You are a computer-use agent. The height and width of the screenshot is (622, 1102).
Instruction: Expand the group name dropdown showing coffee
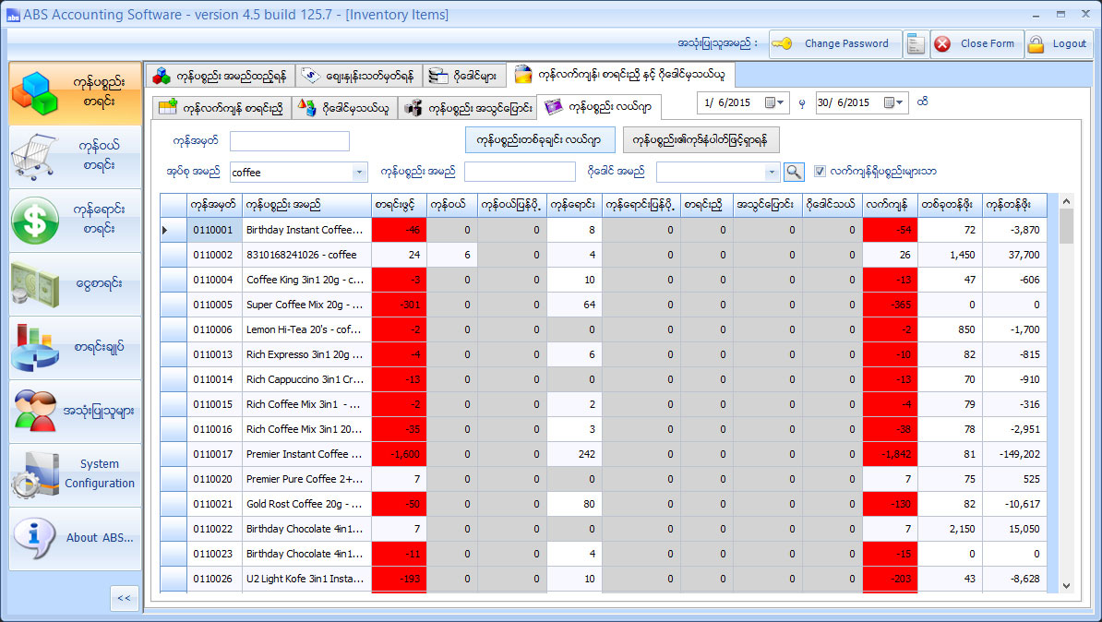[x=359, y=173]
